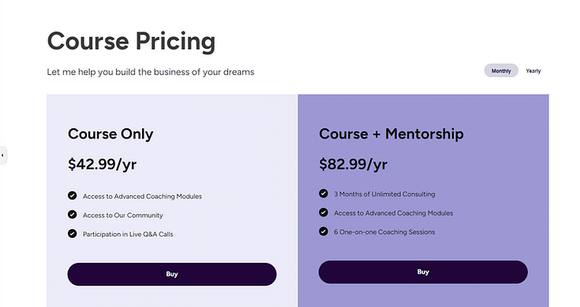Click checkmark icon beside Participation in Live Q&A Calls
The image size is (580, 307).
72,234
